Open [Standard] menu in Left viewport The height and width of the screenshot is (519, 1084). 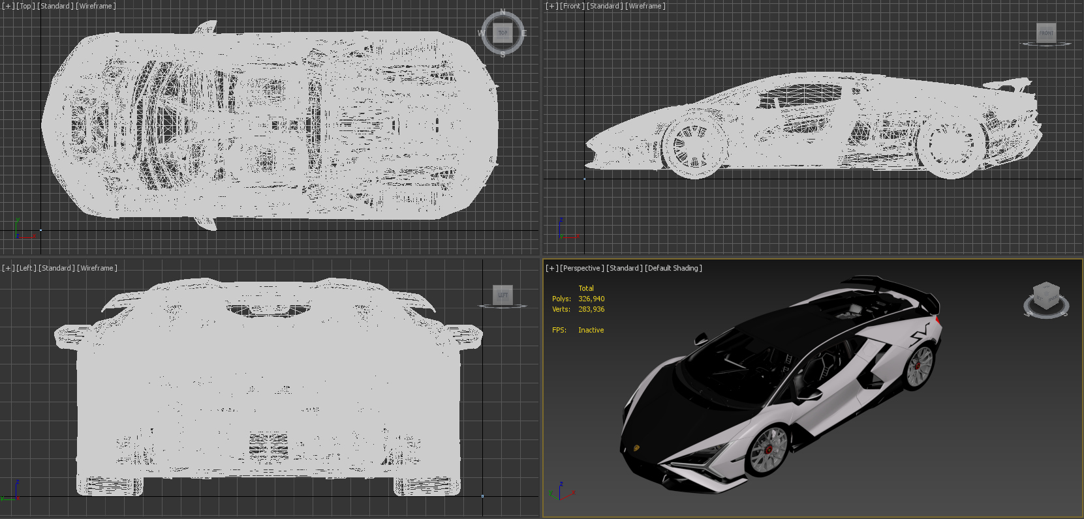click(57, 268)
